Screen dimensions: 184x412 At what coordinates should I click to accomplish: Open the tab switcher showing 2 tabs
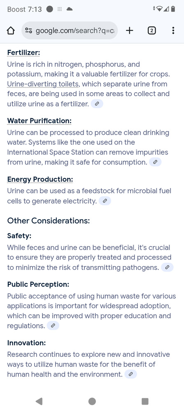[x=151, y=31]
